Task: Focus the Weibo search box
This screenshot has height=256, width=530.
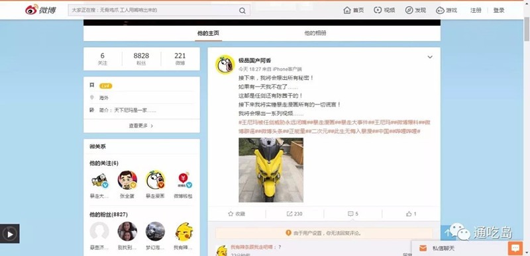Action: click(x=159, y=10)
